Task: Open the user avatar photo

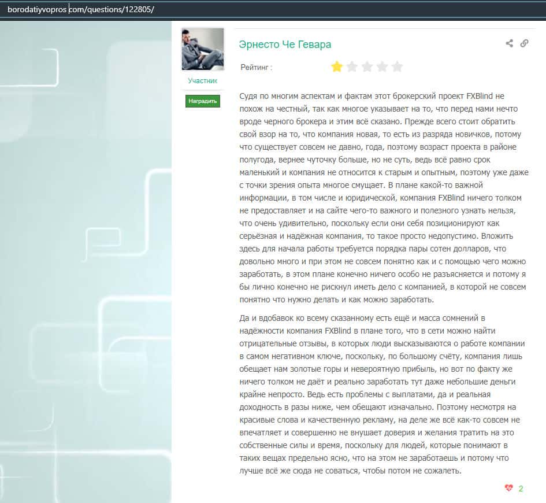Action: [203, 49]
